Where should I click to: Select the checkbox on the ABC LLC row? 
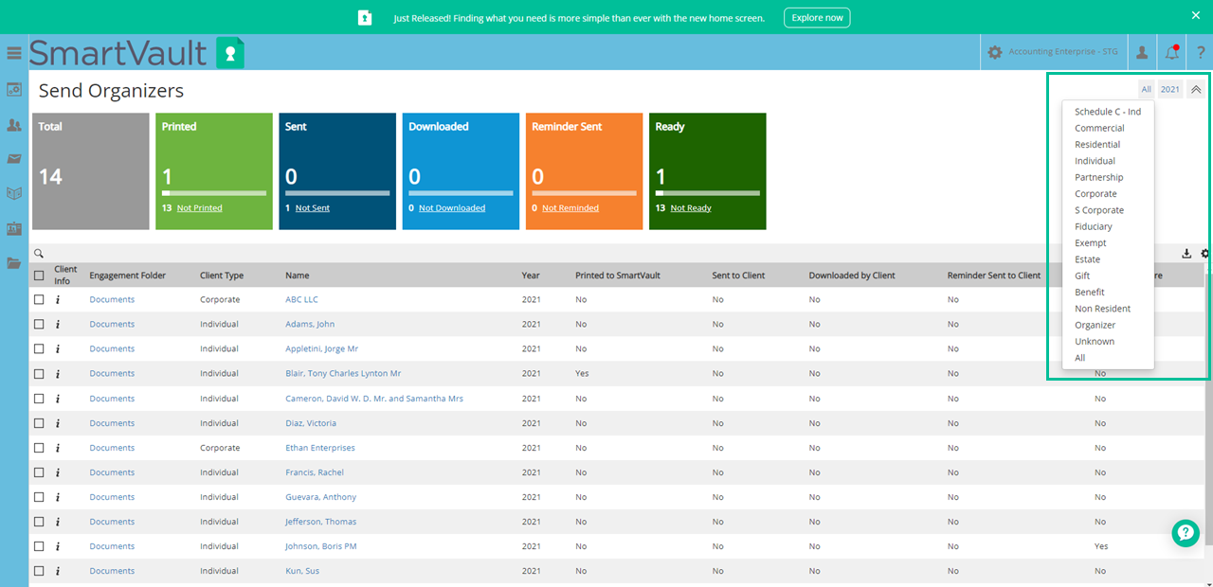[38, 299]
